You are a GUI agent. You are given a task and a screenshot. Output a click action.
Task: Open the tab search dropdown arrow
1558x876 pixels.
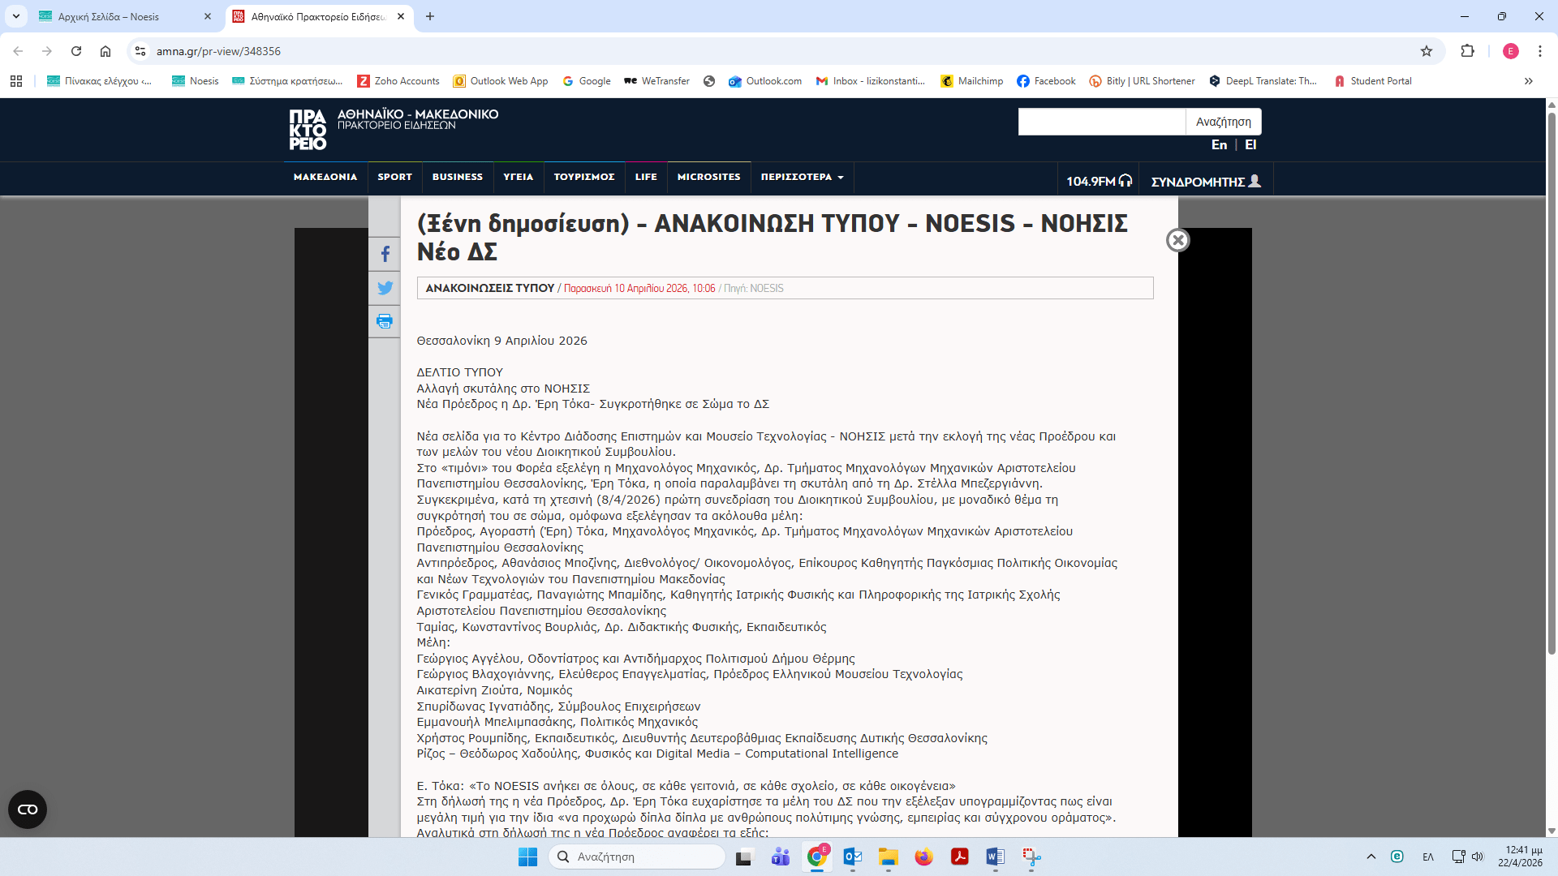pyautogui.click(x=16, y=16)
